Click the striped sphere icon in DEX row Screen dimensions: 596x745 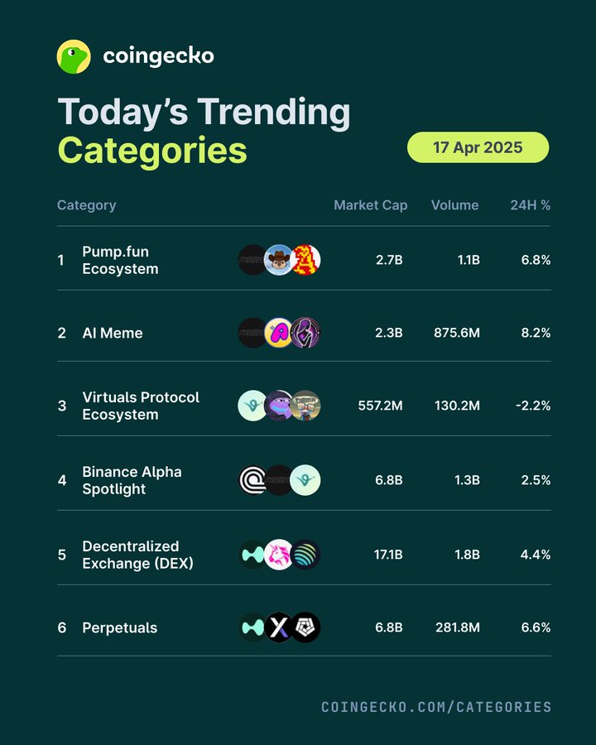pos(305,555)
